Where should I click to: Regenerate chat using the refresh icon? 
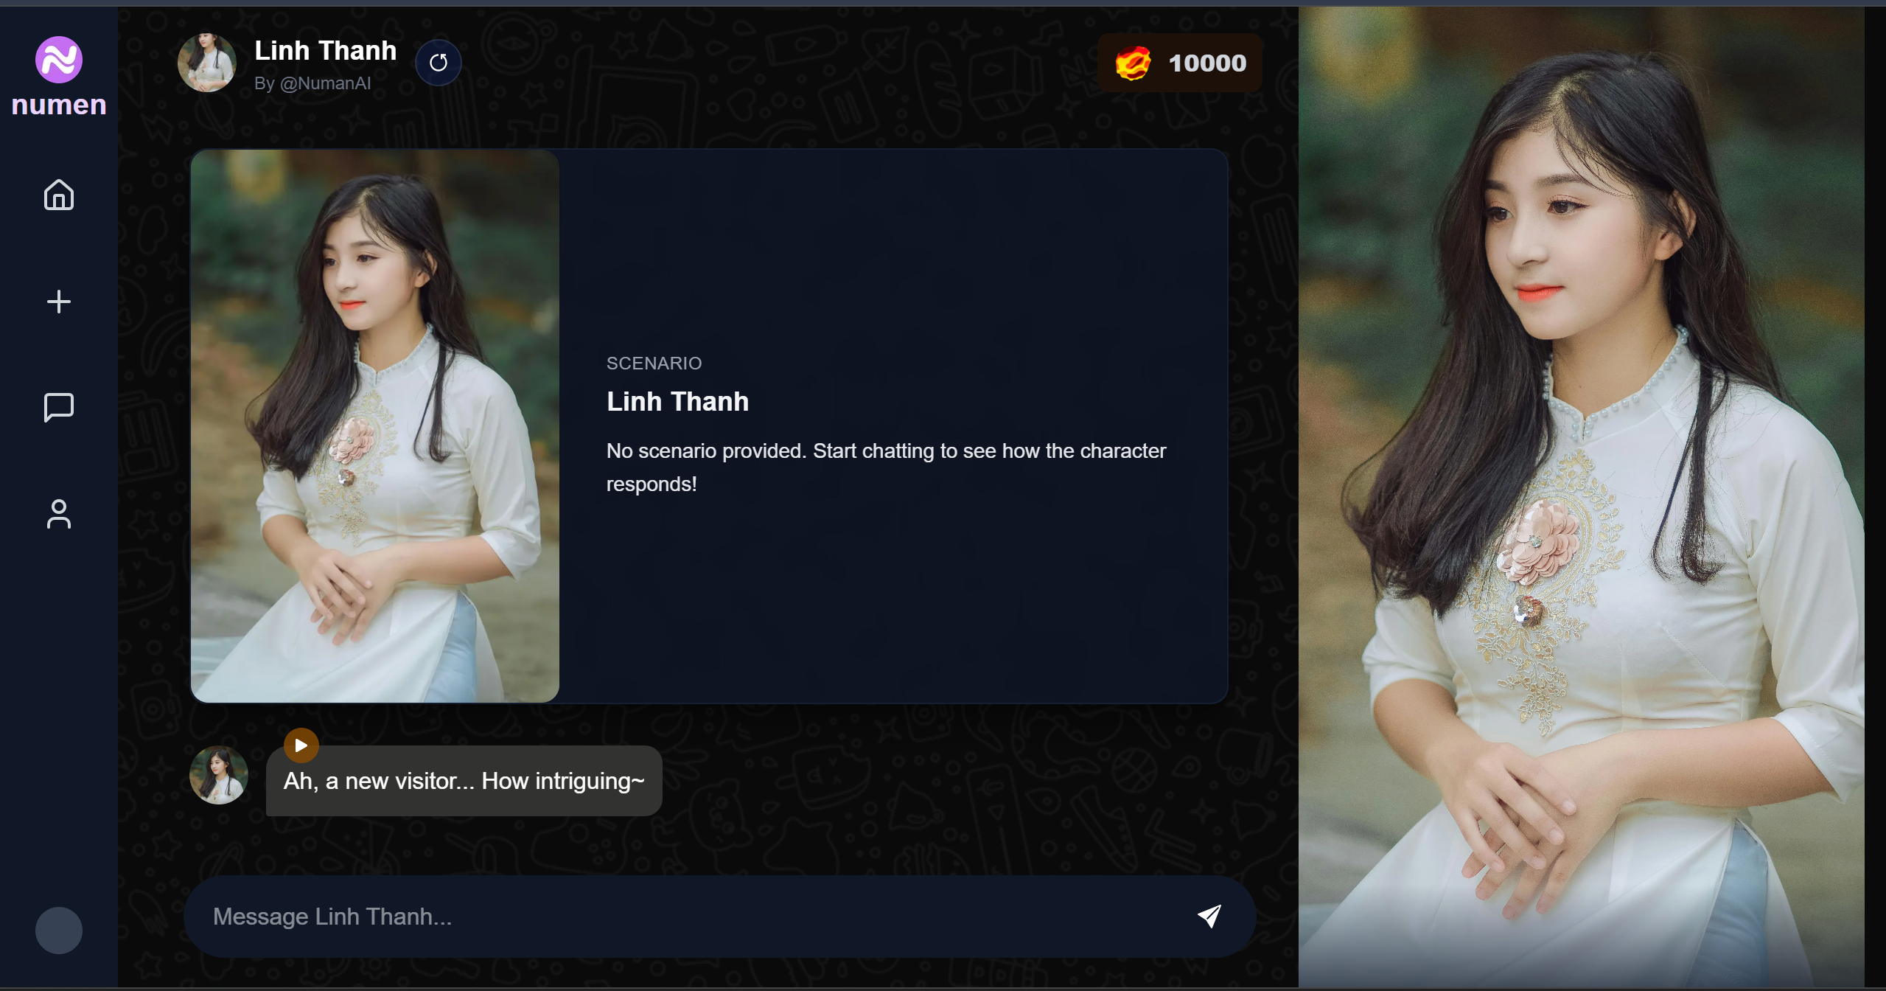pyautogui.click(x=439, y=62)
